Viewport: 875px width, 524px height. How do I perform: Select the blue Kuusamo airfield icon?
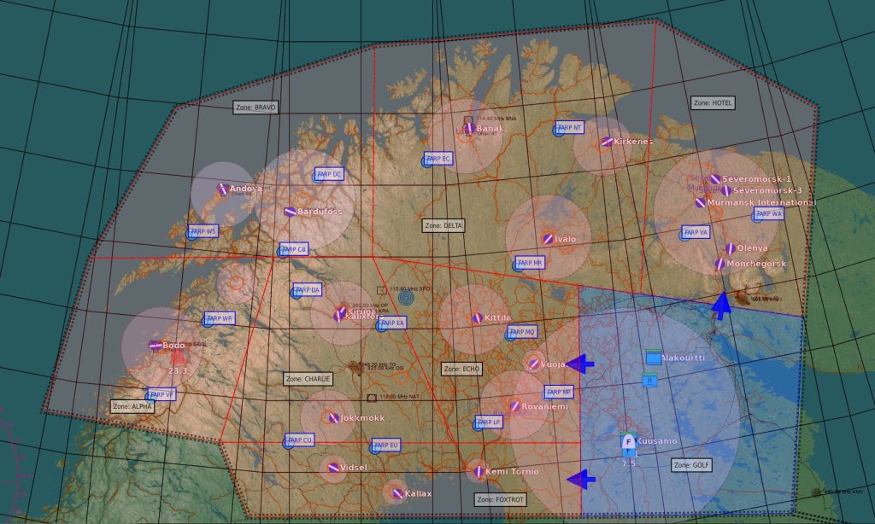628,441
